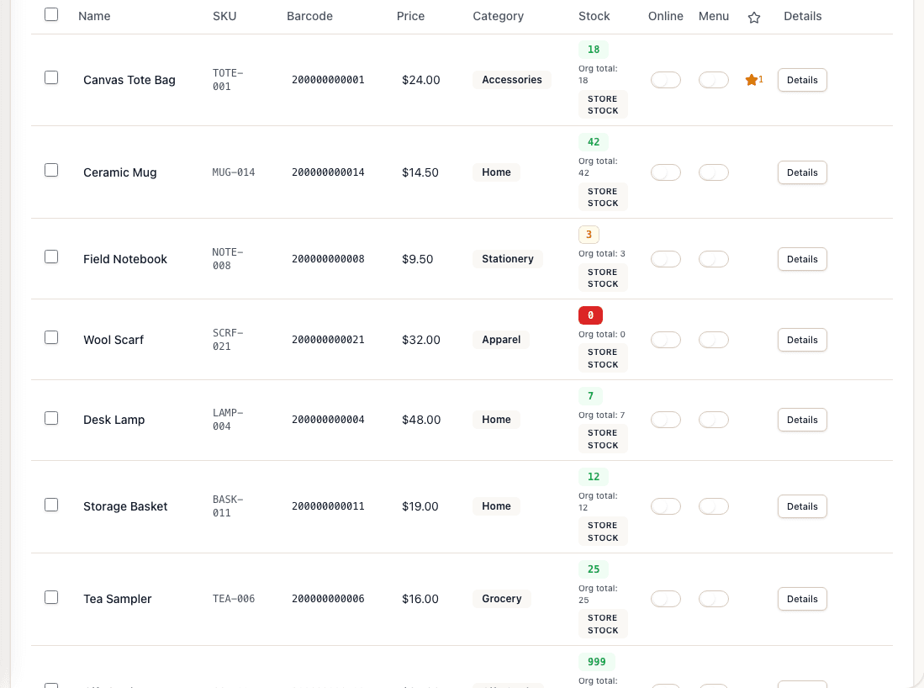Image resolution: width=924 pixels, height=688 pixels.
Task: Click the Stationery category tag
Action: pyautogui.click(x=507, y=259)
